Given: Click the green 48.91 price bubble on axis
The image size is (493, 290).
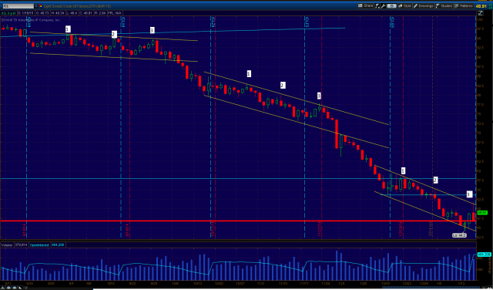Looking at the screenshot, I should pyautogui.click(x=483, y=213).
